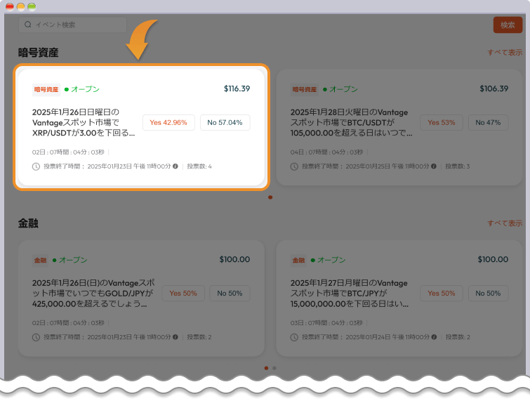The width and height of the screenshot is (530, 401).
Task: Click 金融 tag in GOLD/JPY card
Action: point(40,261)
